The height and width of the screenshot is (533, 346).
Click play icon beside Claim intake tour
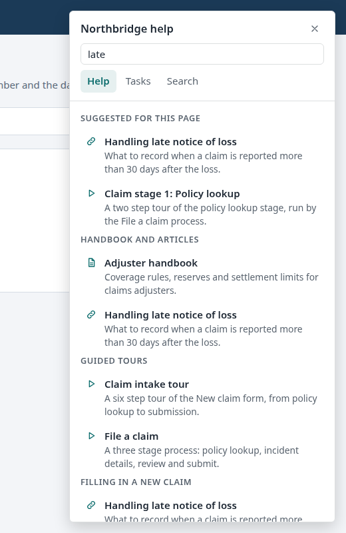[x=91, y=384]
